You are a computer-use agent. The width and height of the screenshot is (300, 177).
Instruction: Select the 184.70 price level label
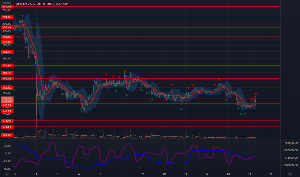click(7, 52)
